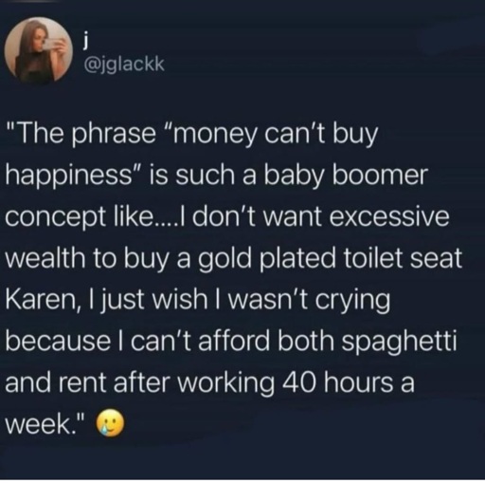485x483 pixels.
Task: Click the word "spaghetti" in the tweet
Action: coord(399,344)
